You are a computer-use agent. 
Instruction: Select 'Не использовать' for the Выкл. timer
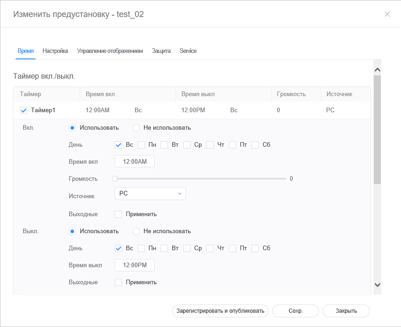click(136, 231)
